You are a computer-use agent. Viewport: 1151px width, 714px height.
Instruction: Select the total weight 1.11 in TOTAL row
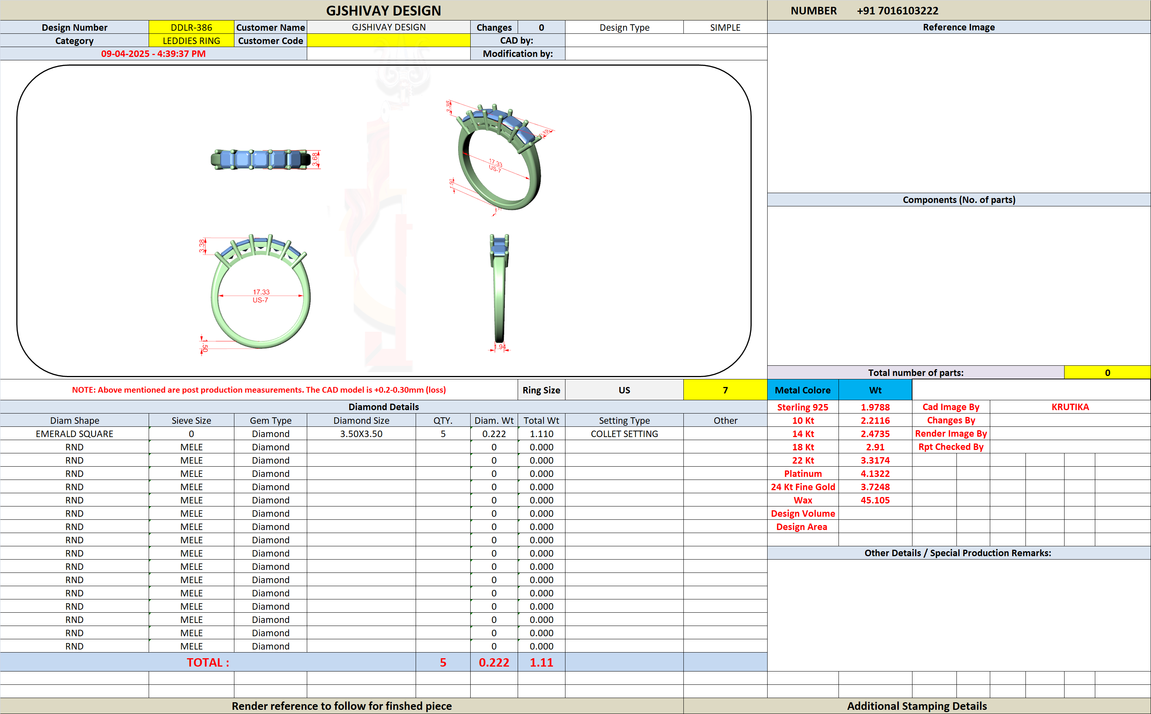tap(541, 662)
